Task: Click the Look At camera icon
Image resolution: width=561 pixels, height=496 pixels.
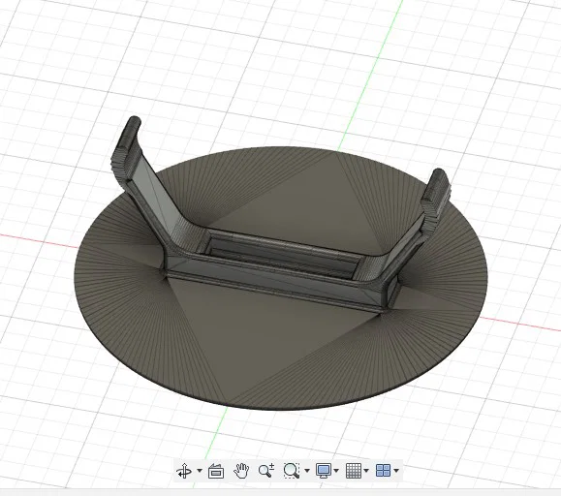Action: click(216, 471)
